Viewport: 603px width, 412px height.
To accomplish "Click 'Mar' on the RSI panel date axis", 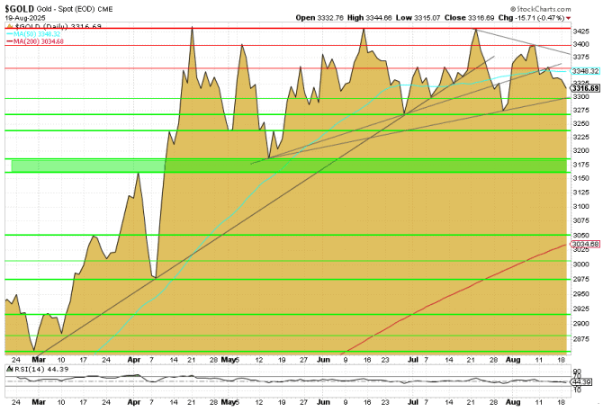I will coord(39,402).
